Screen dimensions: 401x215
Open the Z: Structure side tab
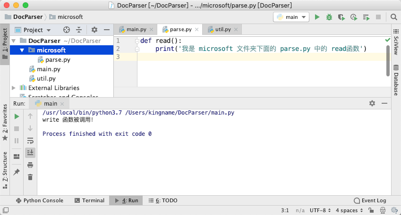pos(5,170)
